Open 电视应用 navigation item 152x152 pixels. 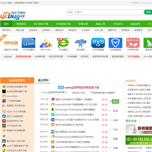tap(135, 24)
